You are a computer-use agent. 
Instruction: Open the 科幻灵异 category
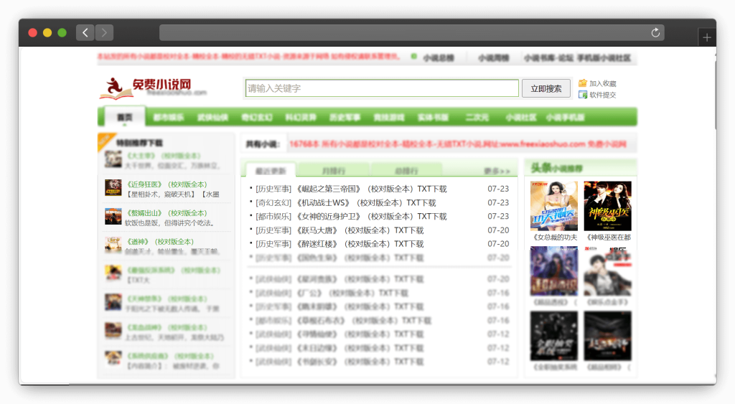pyautogui.click(x=301, y=117)
